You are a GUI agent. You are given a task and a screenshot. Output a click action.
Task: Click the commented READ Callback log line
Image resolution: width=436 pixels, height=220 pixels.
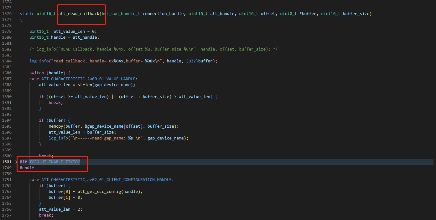coord(153,49)
